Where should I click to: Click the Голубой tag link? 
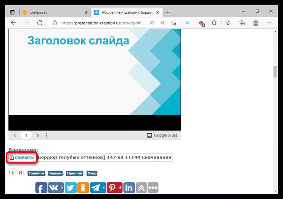coord(36,173)
